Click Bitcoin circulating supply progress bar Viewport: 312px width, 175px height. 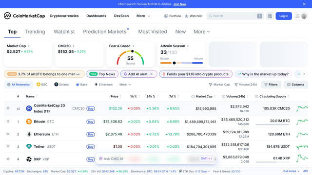point(272,124)
